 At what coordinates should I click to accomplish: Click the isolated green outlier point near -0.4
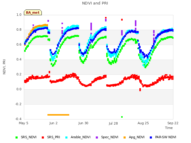click(122, 117)
